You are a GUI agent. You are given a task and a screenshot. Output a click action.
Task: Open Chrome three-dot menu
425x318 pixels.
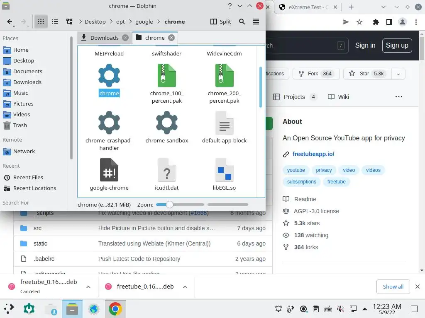[416, 22]
